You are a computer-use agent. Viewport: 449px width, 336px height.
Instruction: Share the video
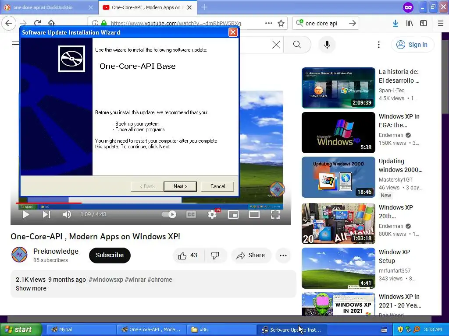250,255
